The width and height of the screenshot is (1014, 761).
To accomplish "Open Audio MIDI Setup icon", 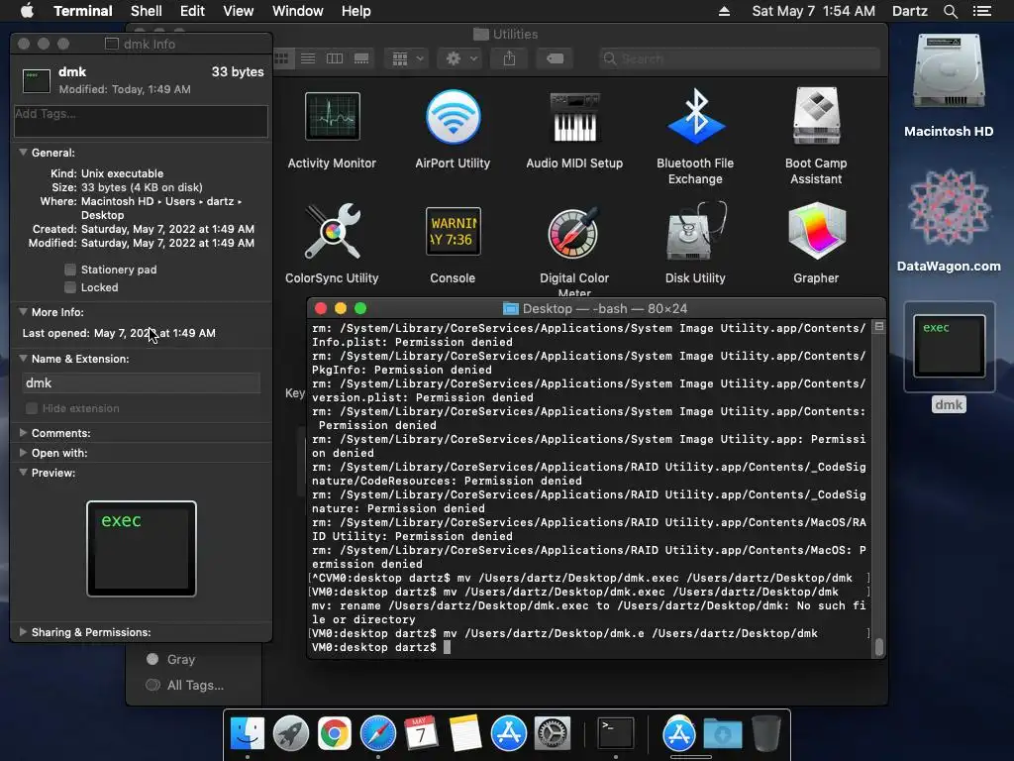I will tap(574, 117).
